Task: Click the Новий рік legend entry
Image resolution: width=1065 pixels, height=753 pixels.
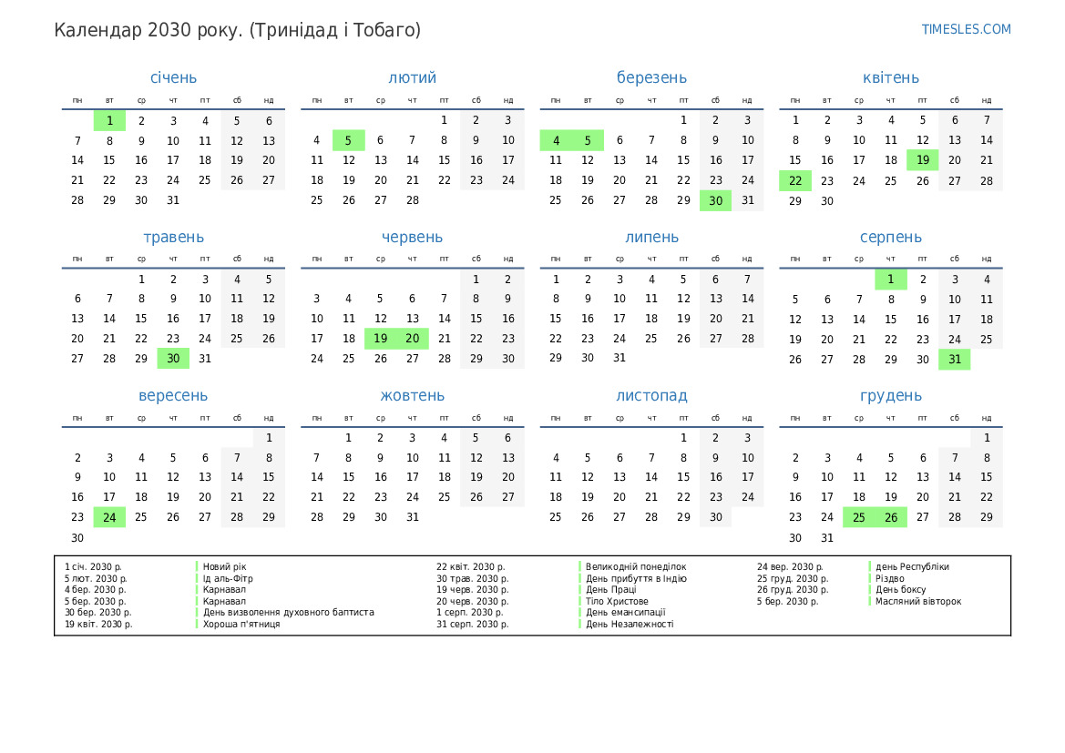Action: click(x=224, y=566)
